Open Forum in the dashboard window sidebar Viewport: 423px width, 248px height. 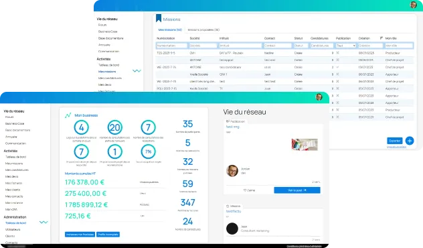(x=9, y=117)
